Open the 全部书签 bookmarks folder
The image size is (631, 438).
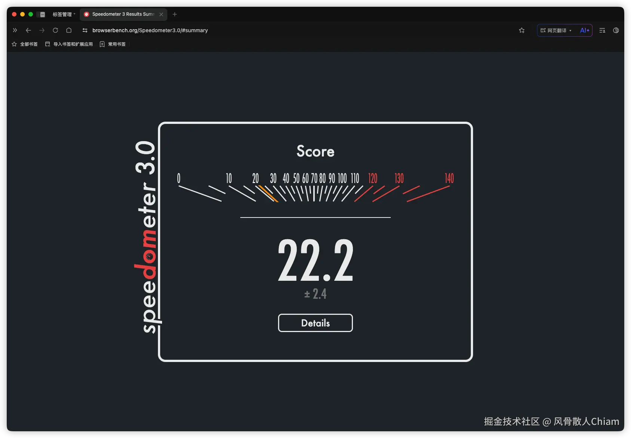tap(25, 44)
